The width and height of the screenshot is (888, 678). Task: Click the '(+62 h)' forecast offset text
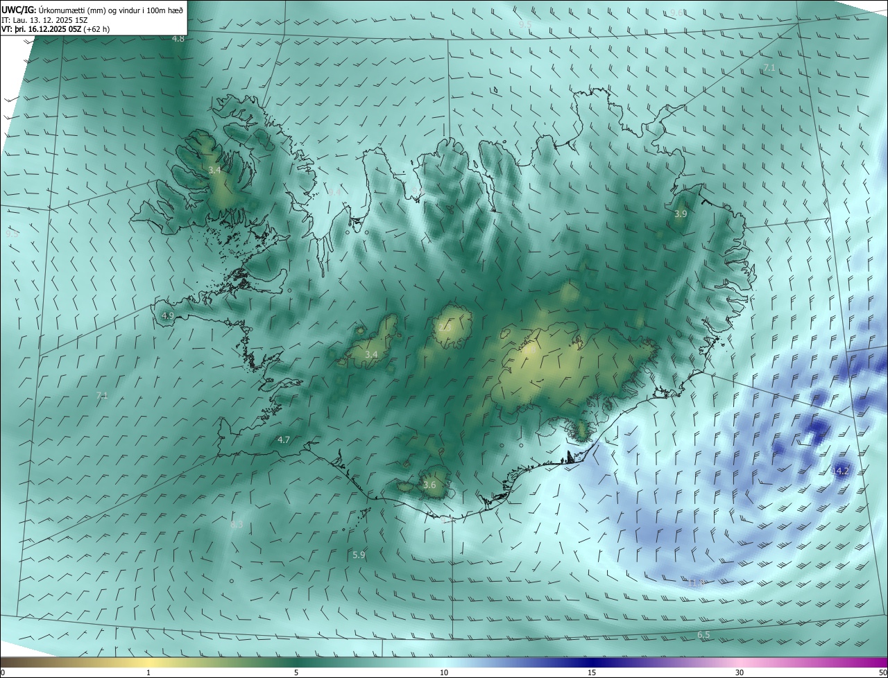96,29
